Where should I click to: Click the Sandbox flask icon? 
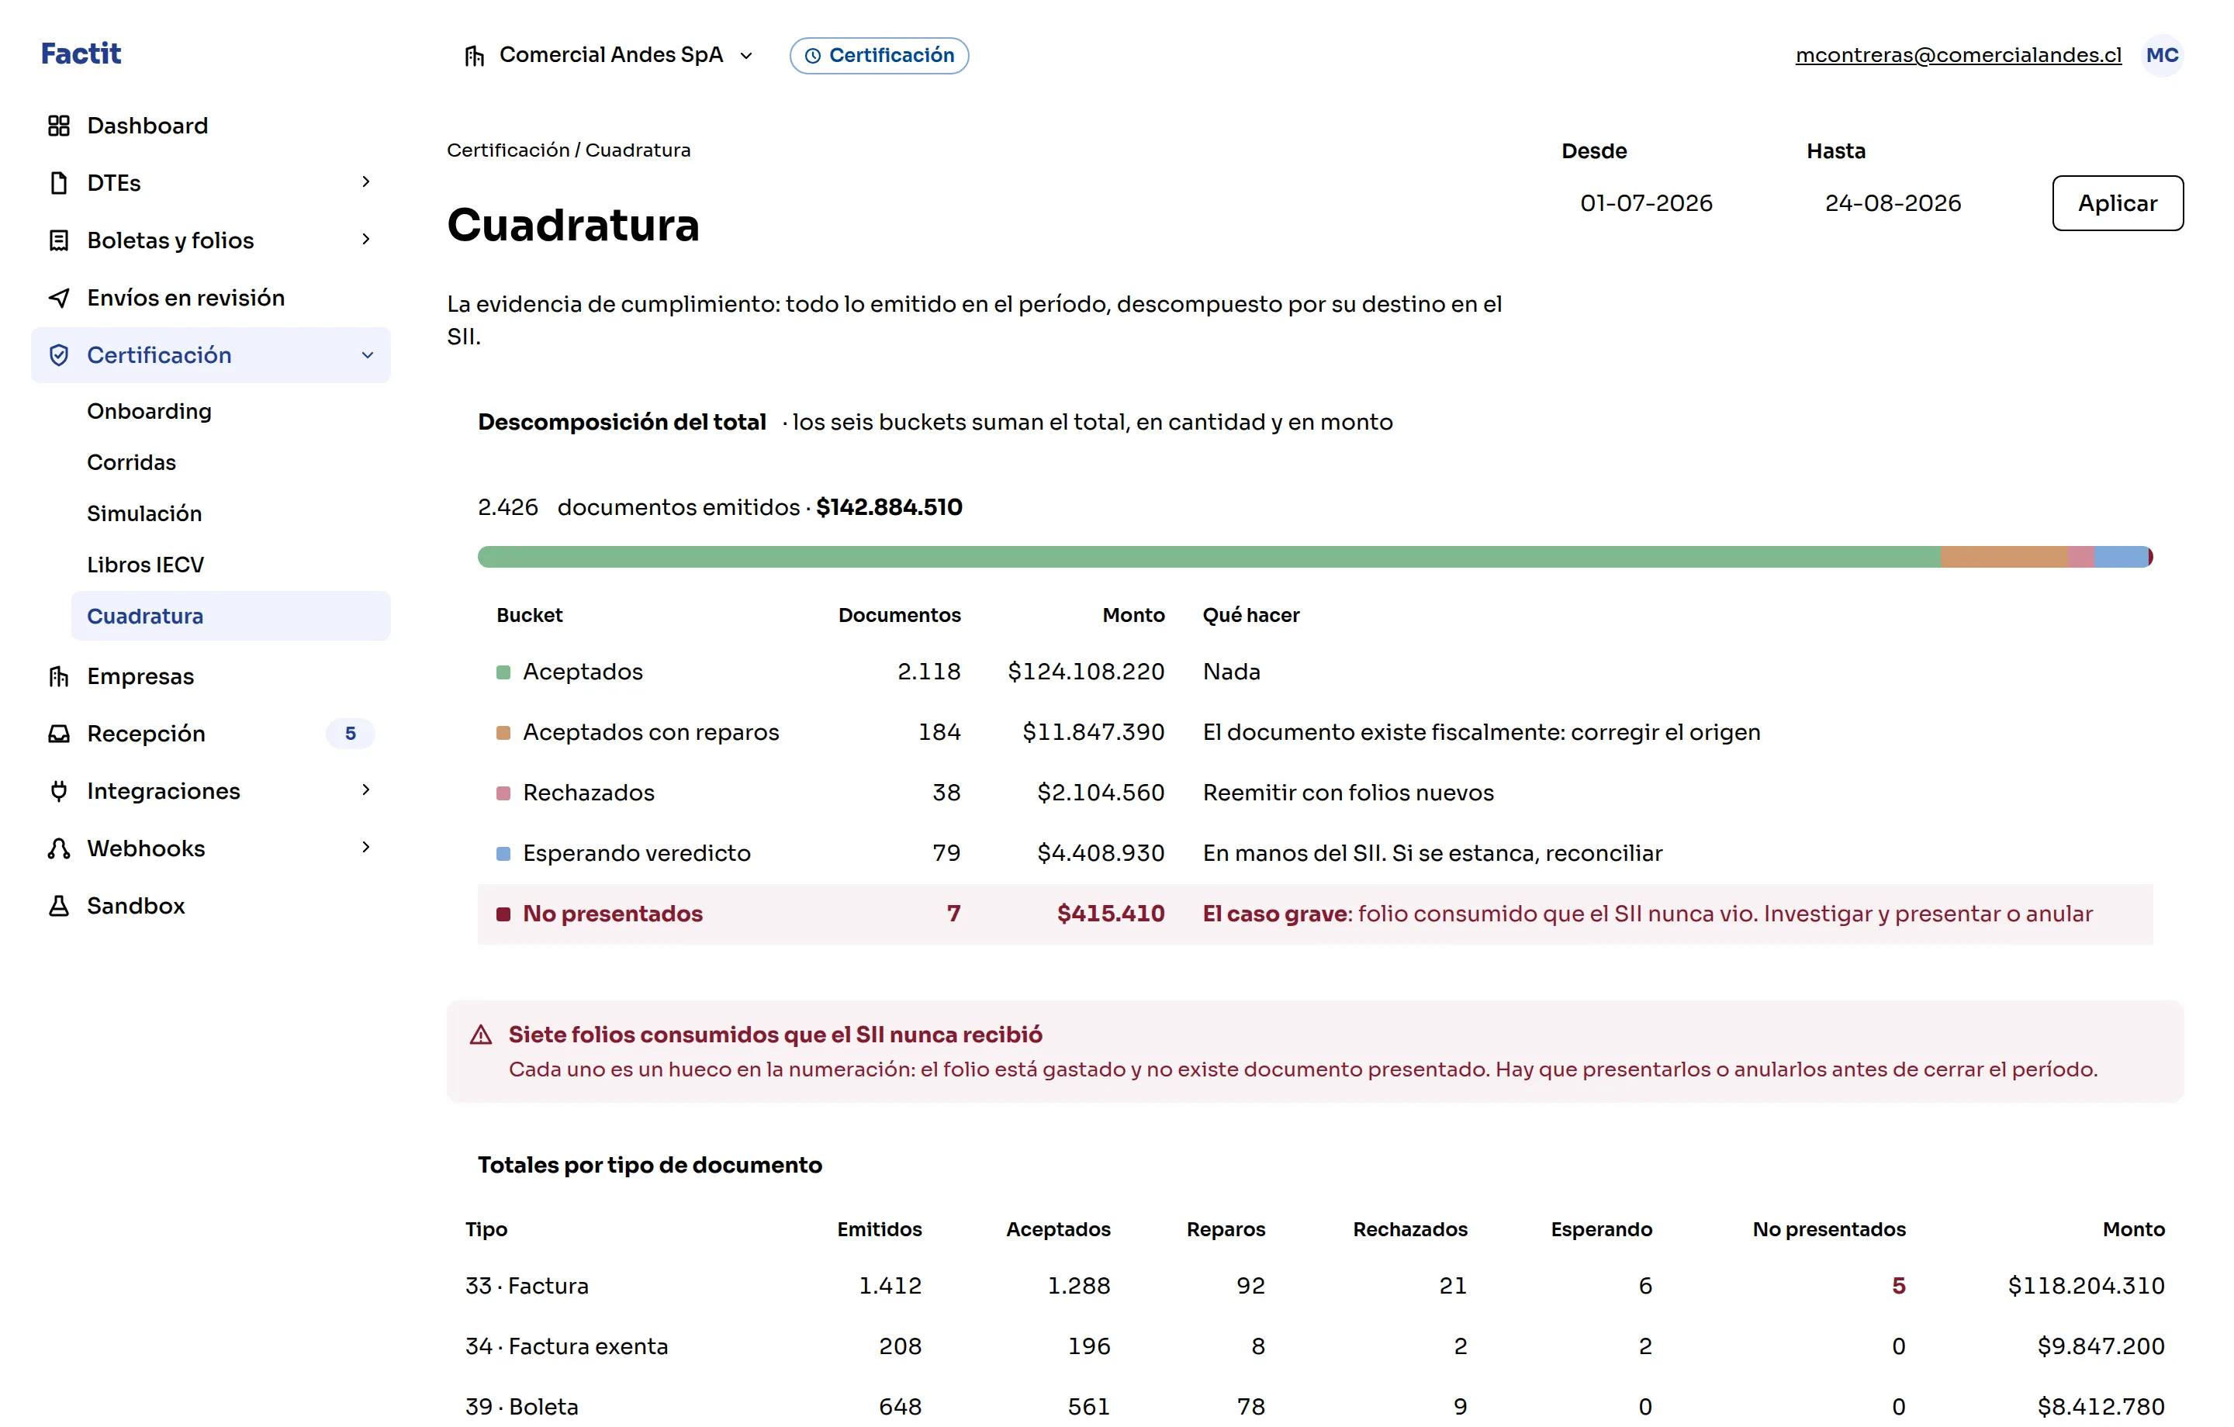coord(58,907)
